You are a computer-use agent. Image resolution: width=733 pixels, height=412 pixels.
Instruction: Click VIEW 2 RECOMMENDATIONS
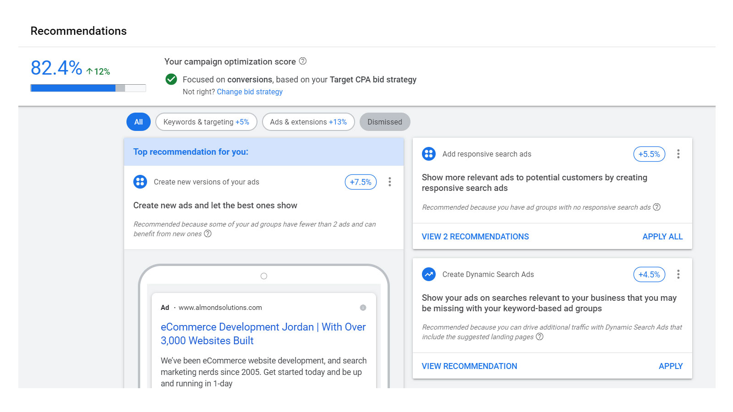click(475, 237)
